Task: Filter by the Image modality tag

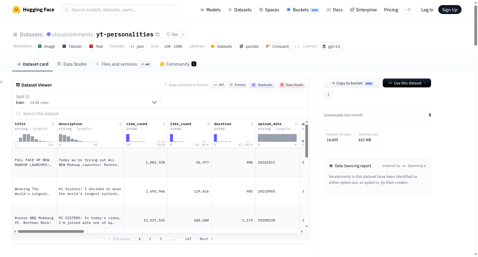Action: coord(46,46)
